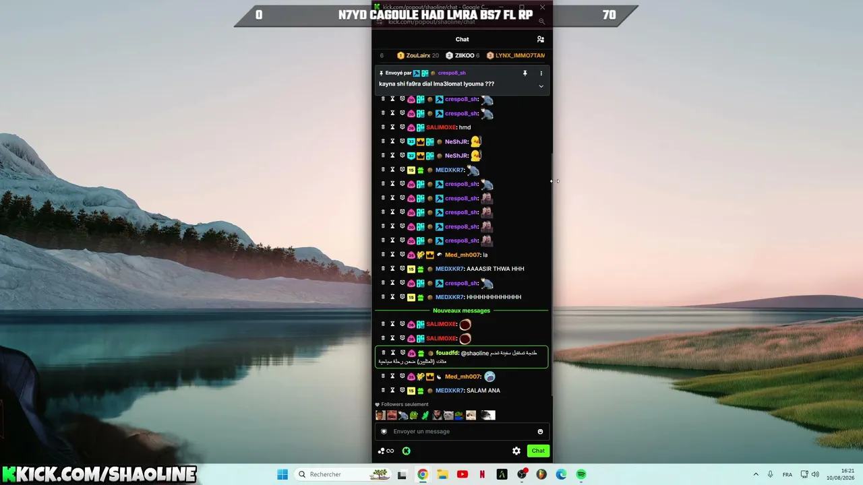
Task: Open pinned message three-dot options menu
Action: point(541,73)
